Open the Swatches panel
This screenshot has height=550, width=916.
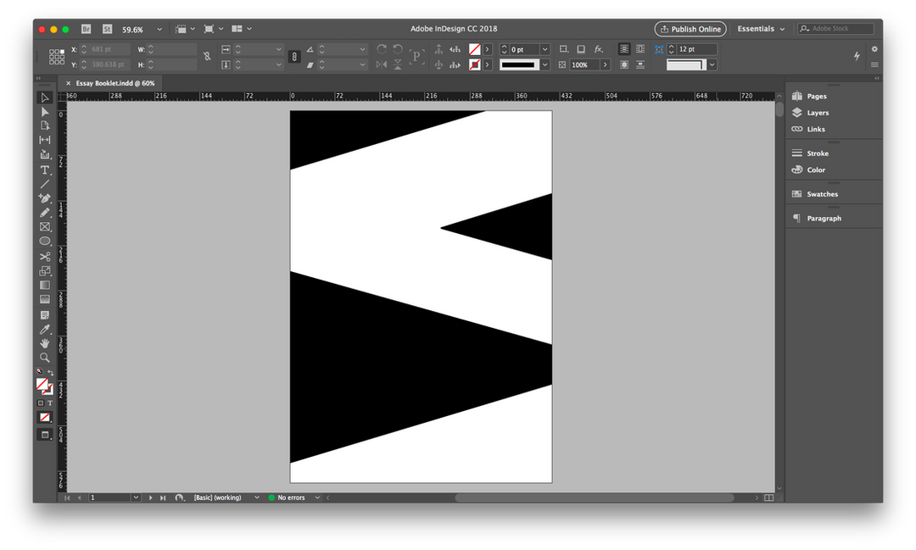point(822,194)
